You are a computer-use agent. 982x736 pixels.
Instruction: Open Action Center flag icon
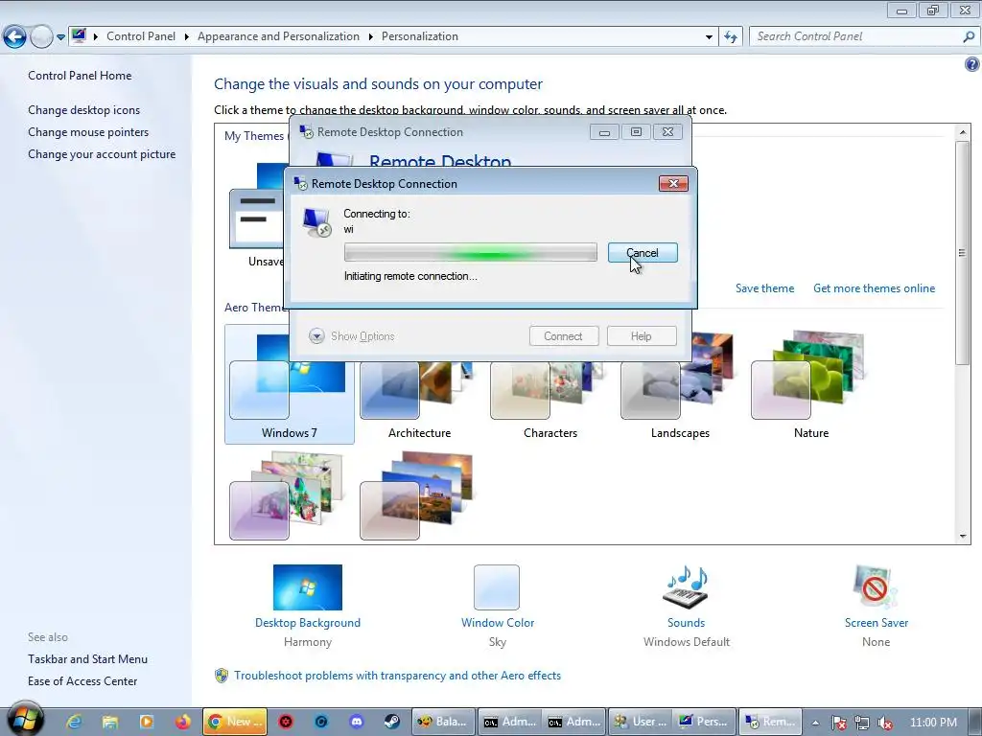tap(839, 723)
